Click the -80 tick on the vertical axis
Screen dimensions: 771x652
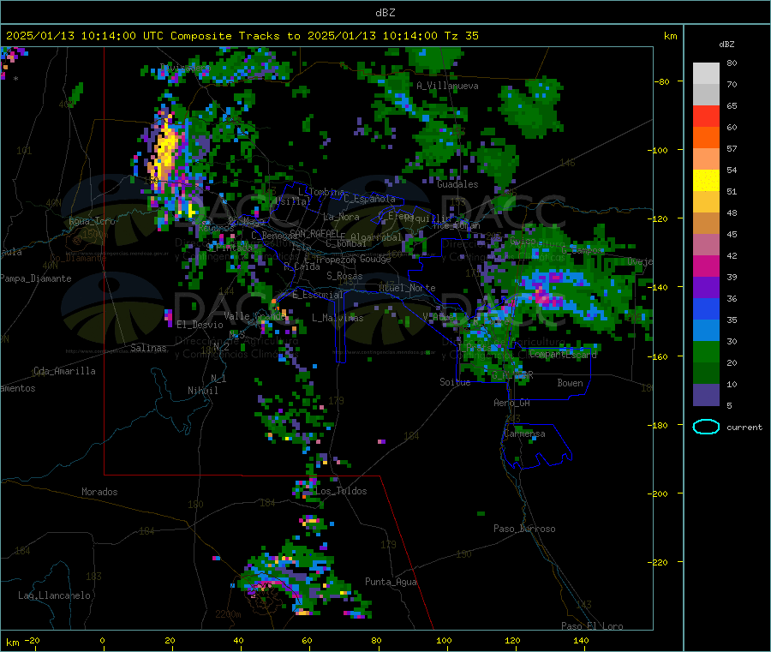(662, 82)
